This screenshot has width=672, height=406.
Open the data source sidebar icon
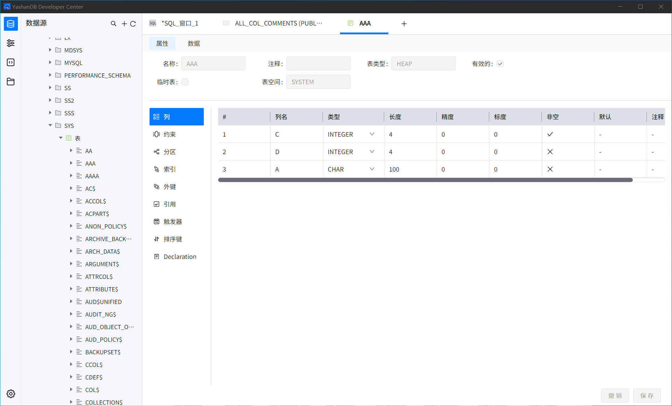11,24
